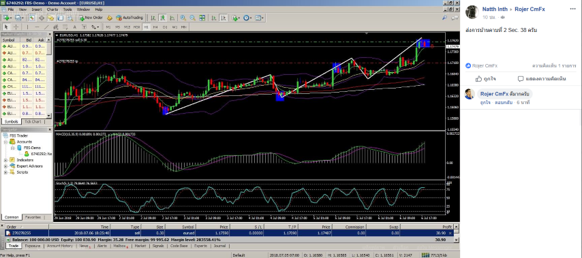Switch chart to line chart style
The image size is (582, 258).
click(x=172, y=18)
